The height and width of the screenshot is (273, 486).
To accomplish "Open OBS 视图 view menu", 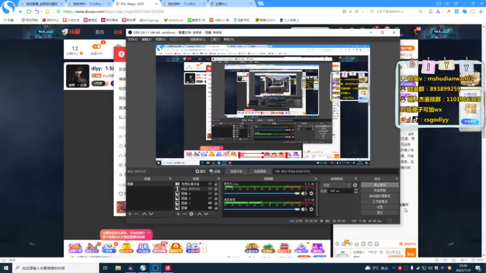I will tap(160, 39).
